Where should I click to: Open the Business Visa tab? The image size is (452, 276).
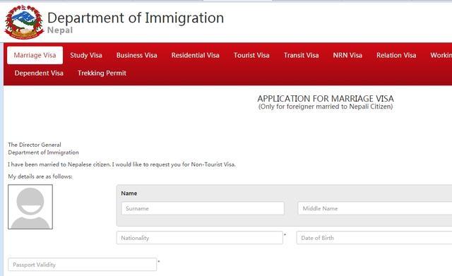coord(136,55)
